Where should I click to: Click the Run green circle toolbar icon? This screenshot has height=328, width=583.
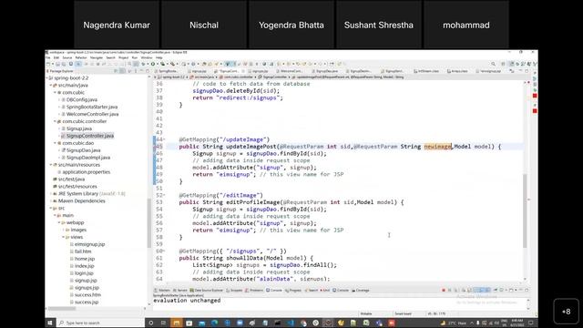tap(153, 64)
